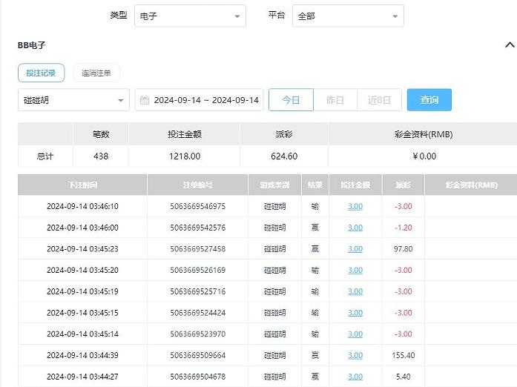Open bet amount link for order 5063669546975
The width and height of the screenshot is (517, 387).
[x=355, y=206]
